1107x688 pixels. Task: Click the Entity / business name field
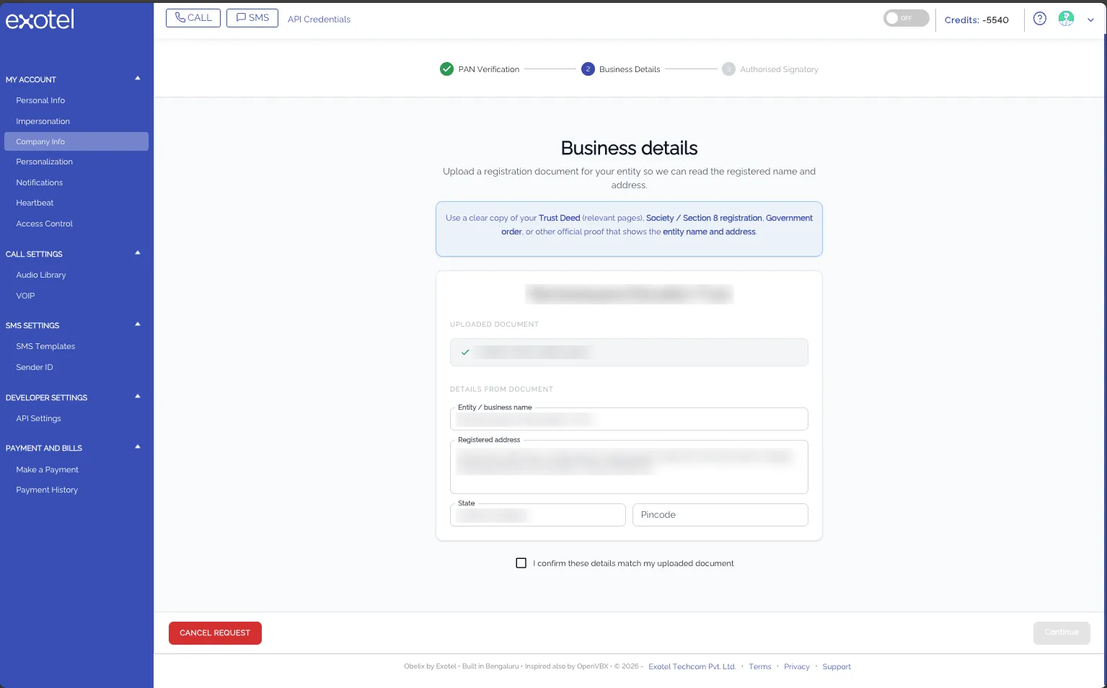[629, 419]
